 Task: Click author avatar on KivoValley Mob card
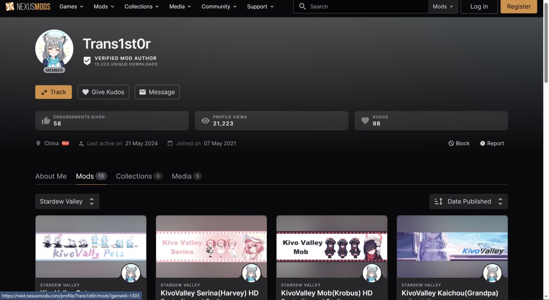372,273
